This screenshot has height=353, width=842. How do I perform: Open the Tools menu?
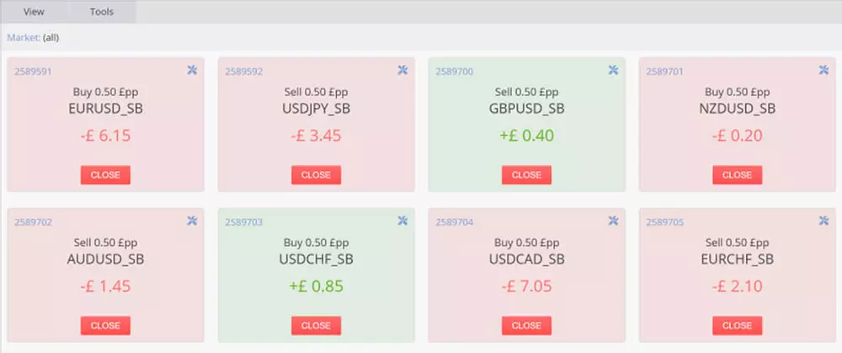[102, 12]
